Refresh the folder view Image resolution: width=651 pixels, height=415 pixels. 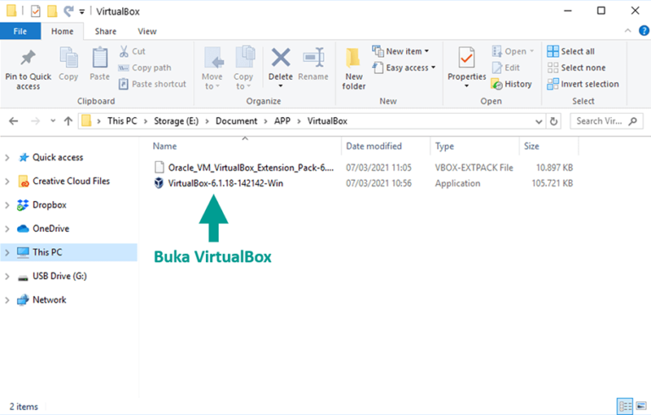pyautogui.click(x=554, y=121)
